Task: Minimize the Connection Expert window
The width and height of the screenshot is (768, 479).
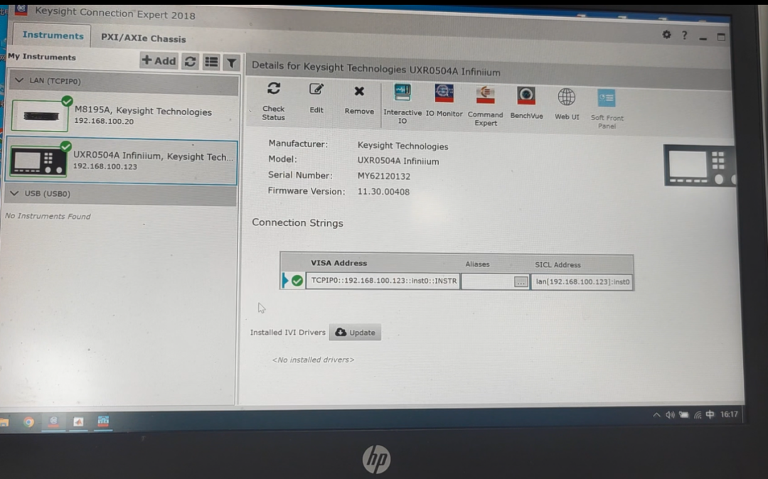Action: (703, 37)
